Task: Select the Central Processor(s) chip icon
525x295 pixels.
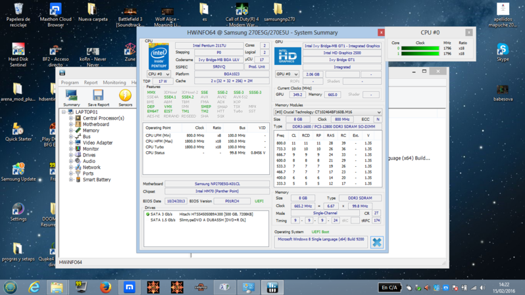Action: coord(78,118)
